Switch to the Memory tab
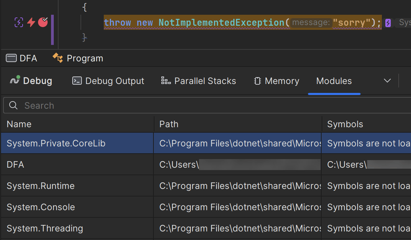 click(x=276, y=81)
